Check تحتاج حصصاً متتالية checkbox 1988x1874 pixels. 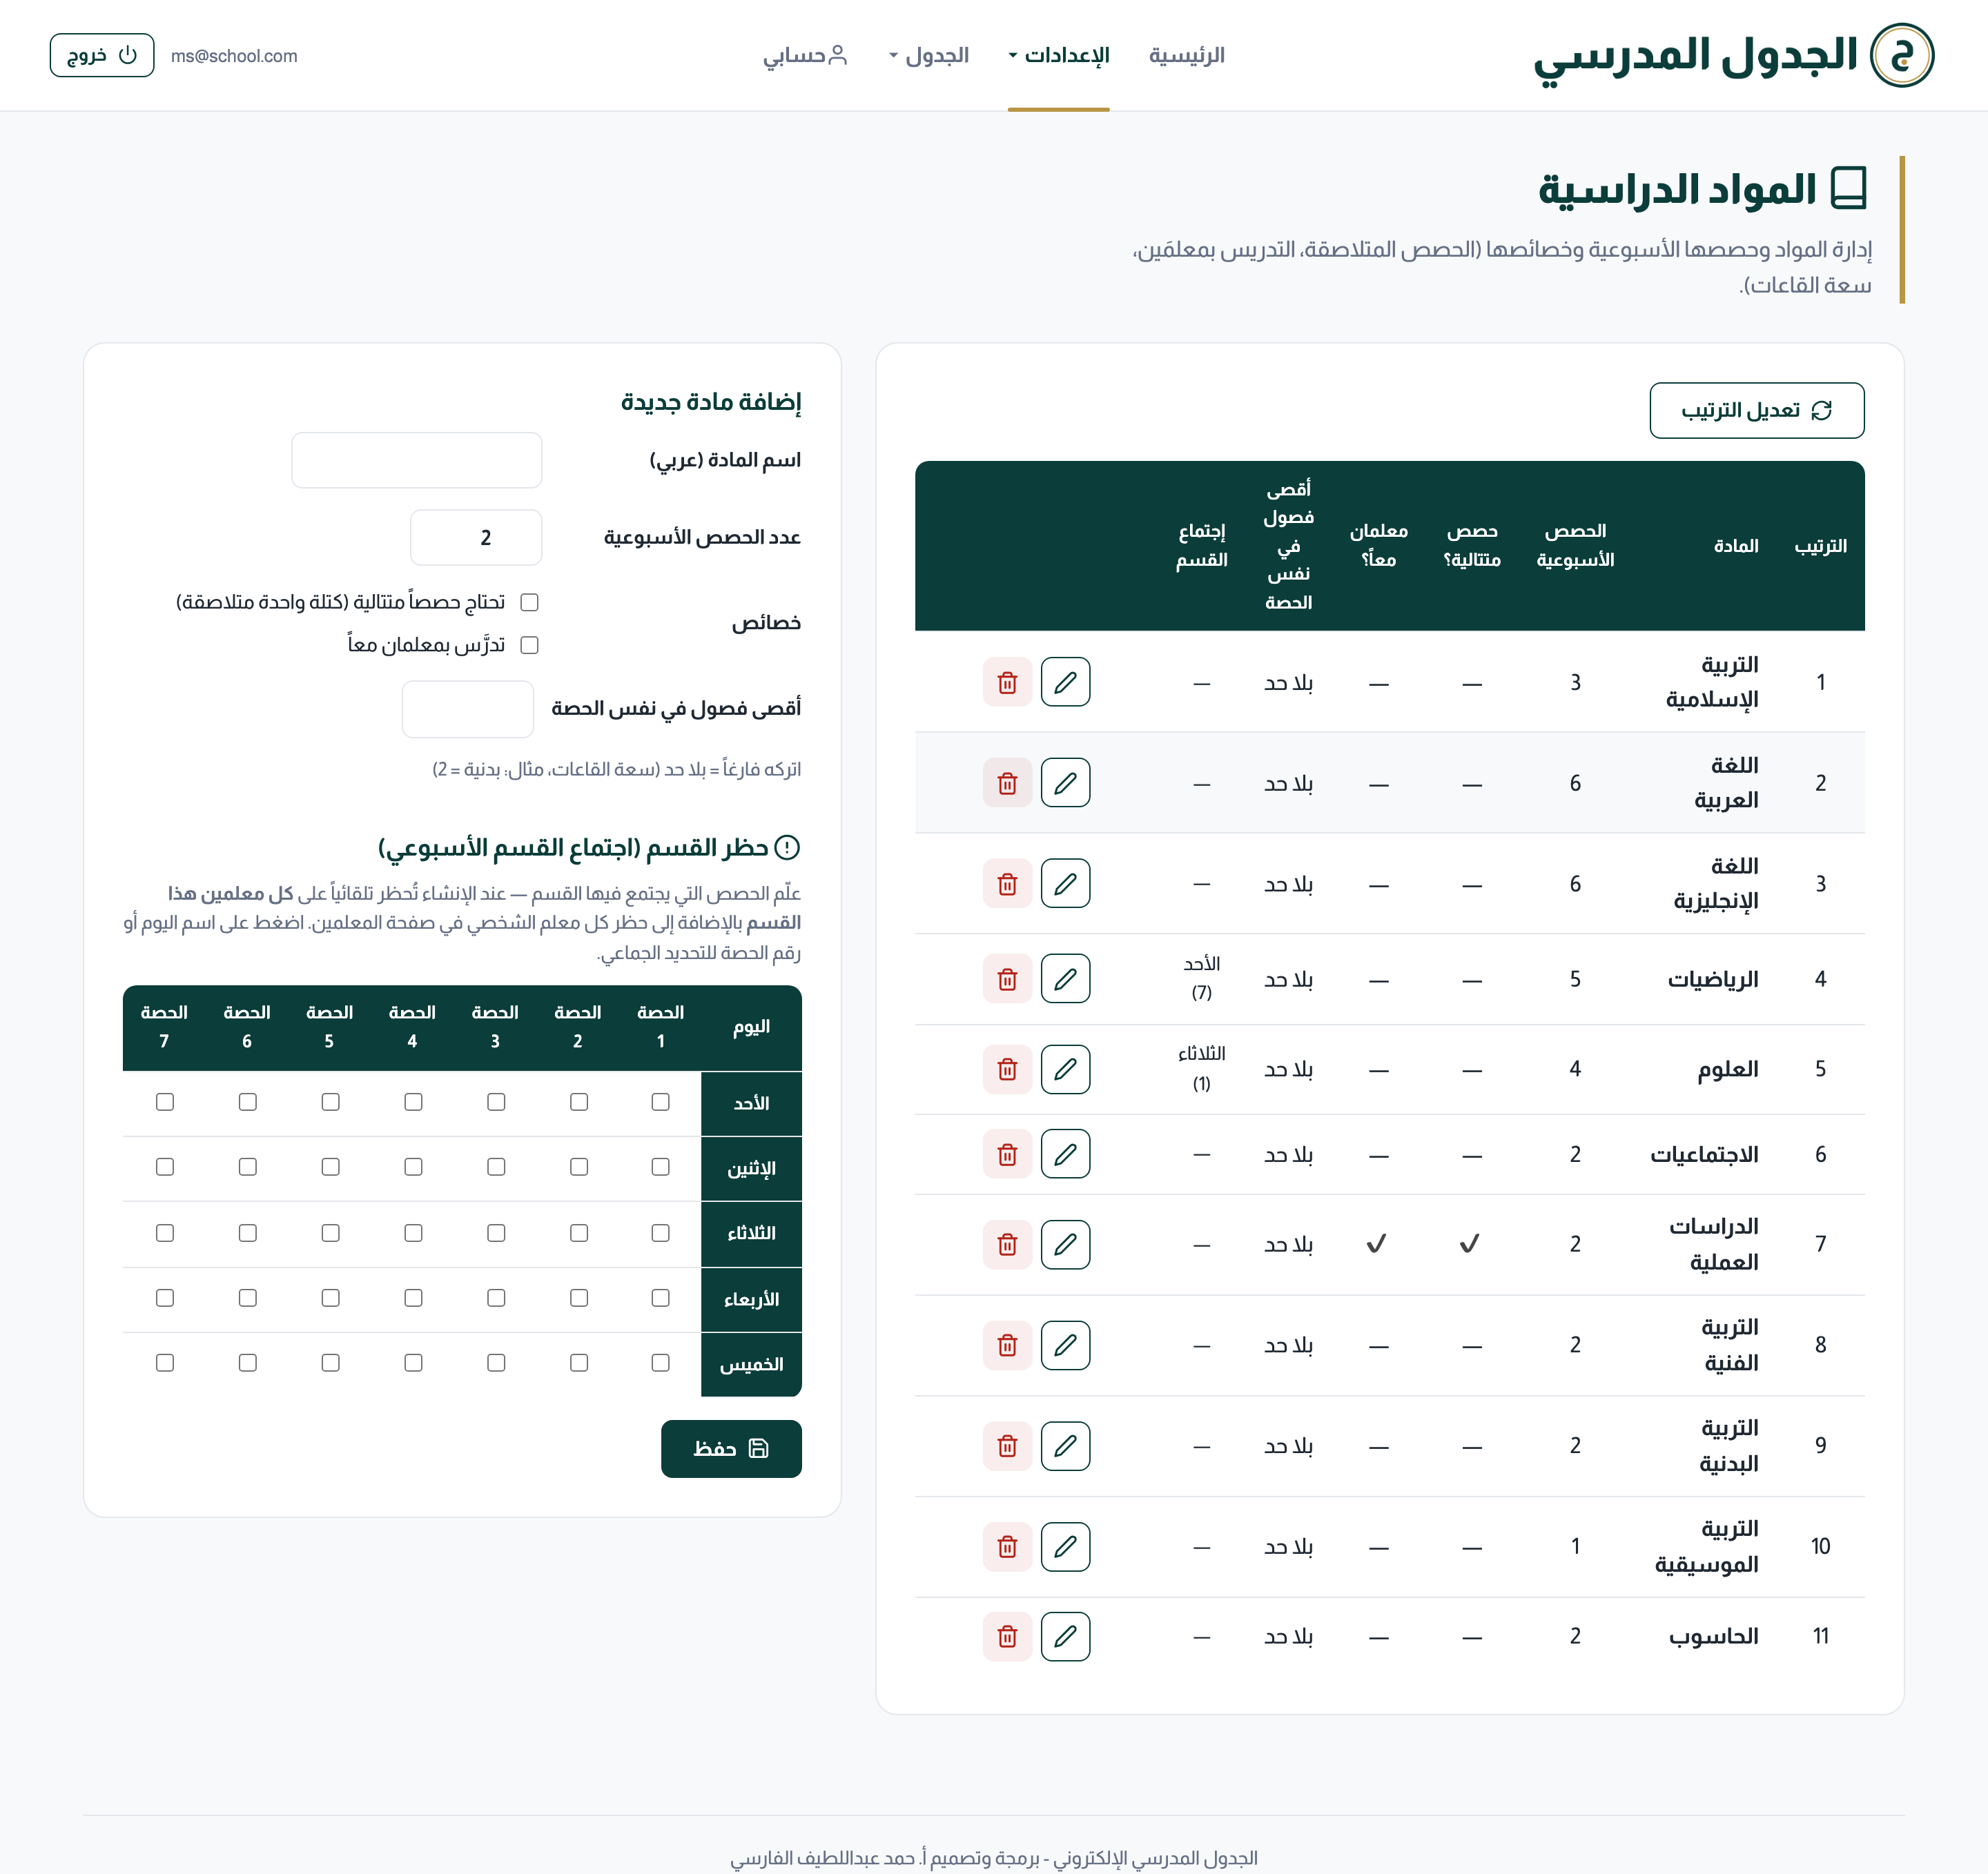tap(530, 602)
